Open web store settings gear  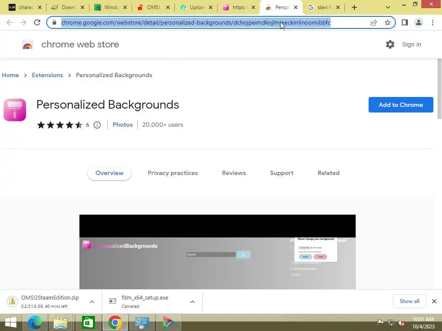390,44
